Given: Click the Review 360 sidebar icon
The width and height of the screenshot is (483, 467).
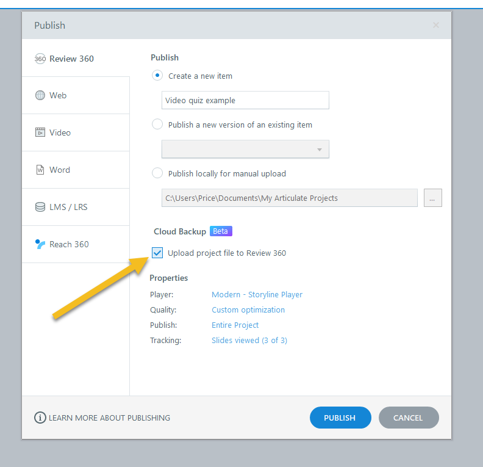Looking at the screenshot, I should (40, 59).
